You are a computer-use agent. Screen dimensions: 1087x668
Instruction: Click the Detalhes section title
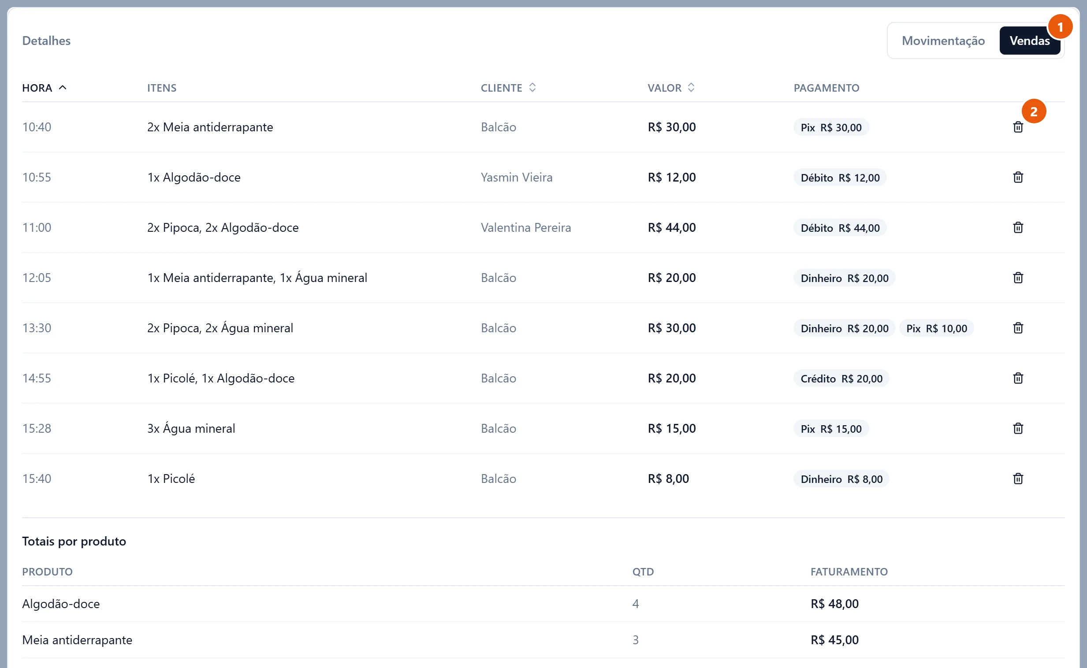[x=46, y=41]
